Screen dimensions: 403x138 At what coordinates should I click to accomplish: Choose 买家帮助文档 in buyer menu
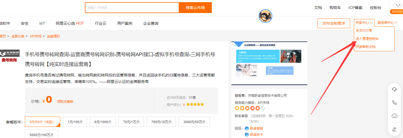tap(366, 47)
